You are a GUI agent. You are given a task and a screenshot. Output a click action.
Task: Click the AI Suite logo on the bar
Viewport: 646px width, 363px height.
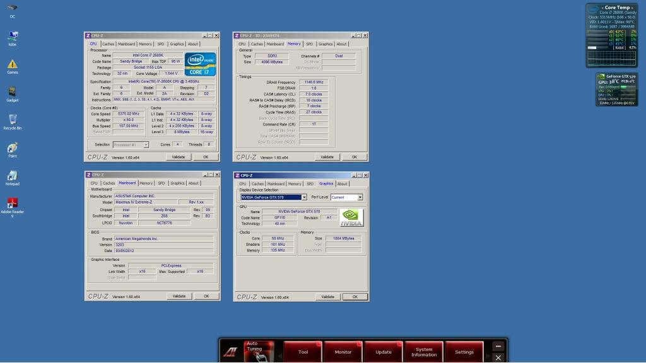coord(230,352)
